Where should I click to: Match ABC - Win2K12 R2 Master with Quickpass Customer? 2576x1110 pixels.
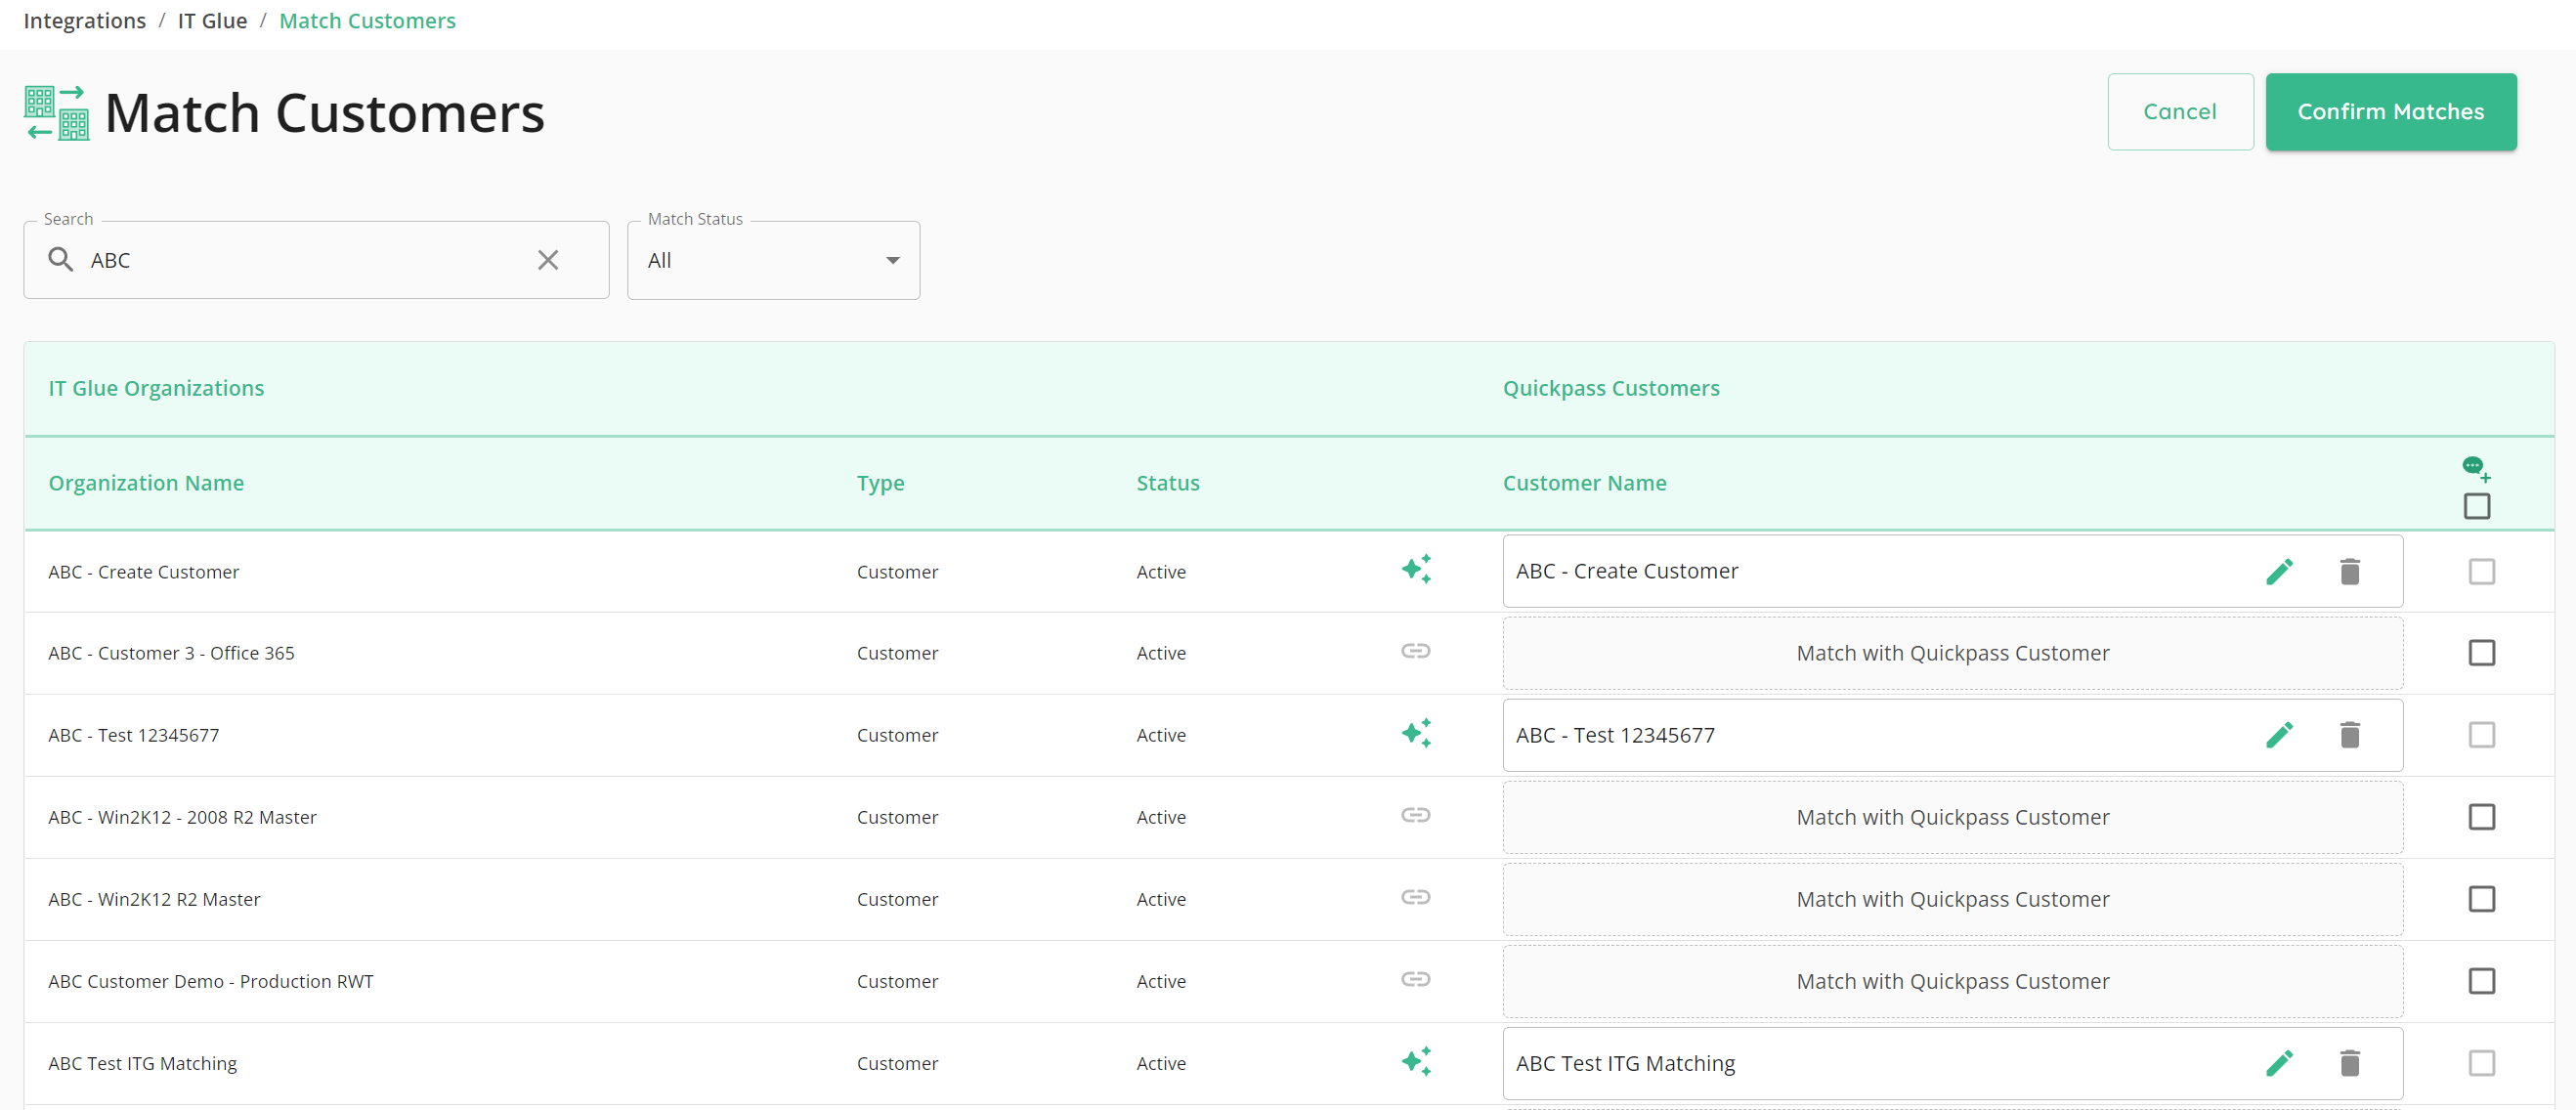pyautogui.click(x=1953, y=900)
